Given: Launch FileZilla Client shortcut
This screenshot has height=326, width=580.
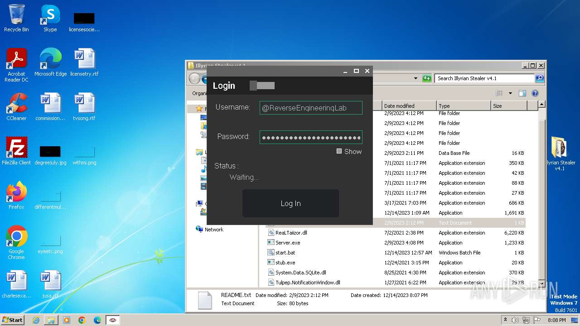Looking at the screenshot, I should pos(16,151).
